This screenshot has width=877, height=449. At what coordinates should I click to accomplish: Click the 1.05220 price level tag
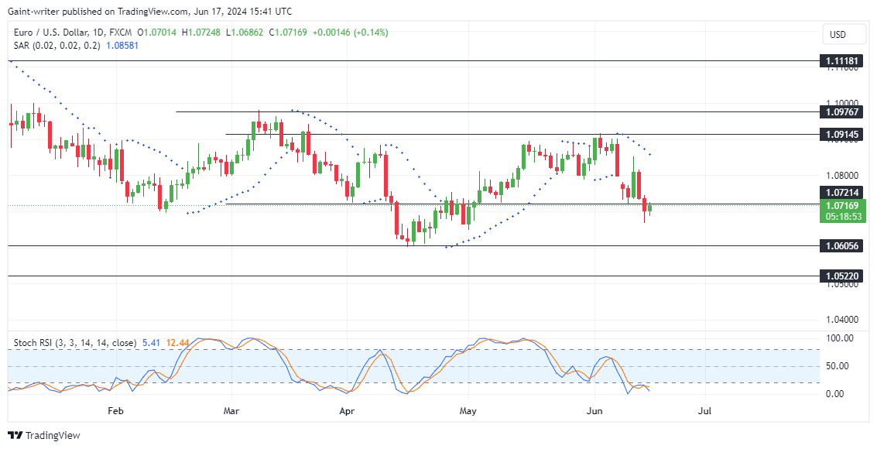[842, 276]
